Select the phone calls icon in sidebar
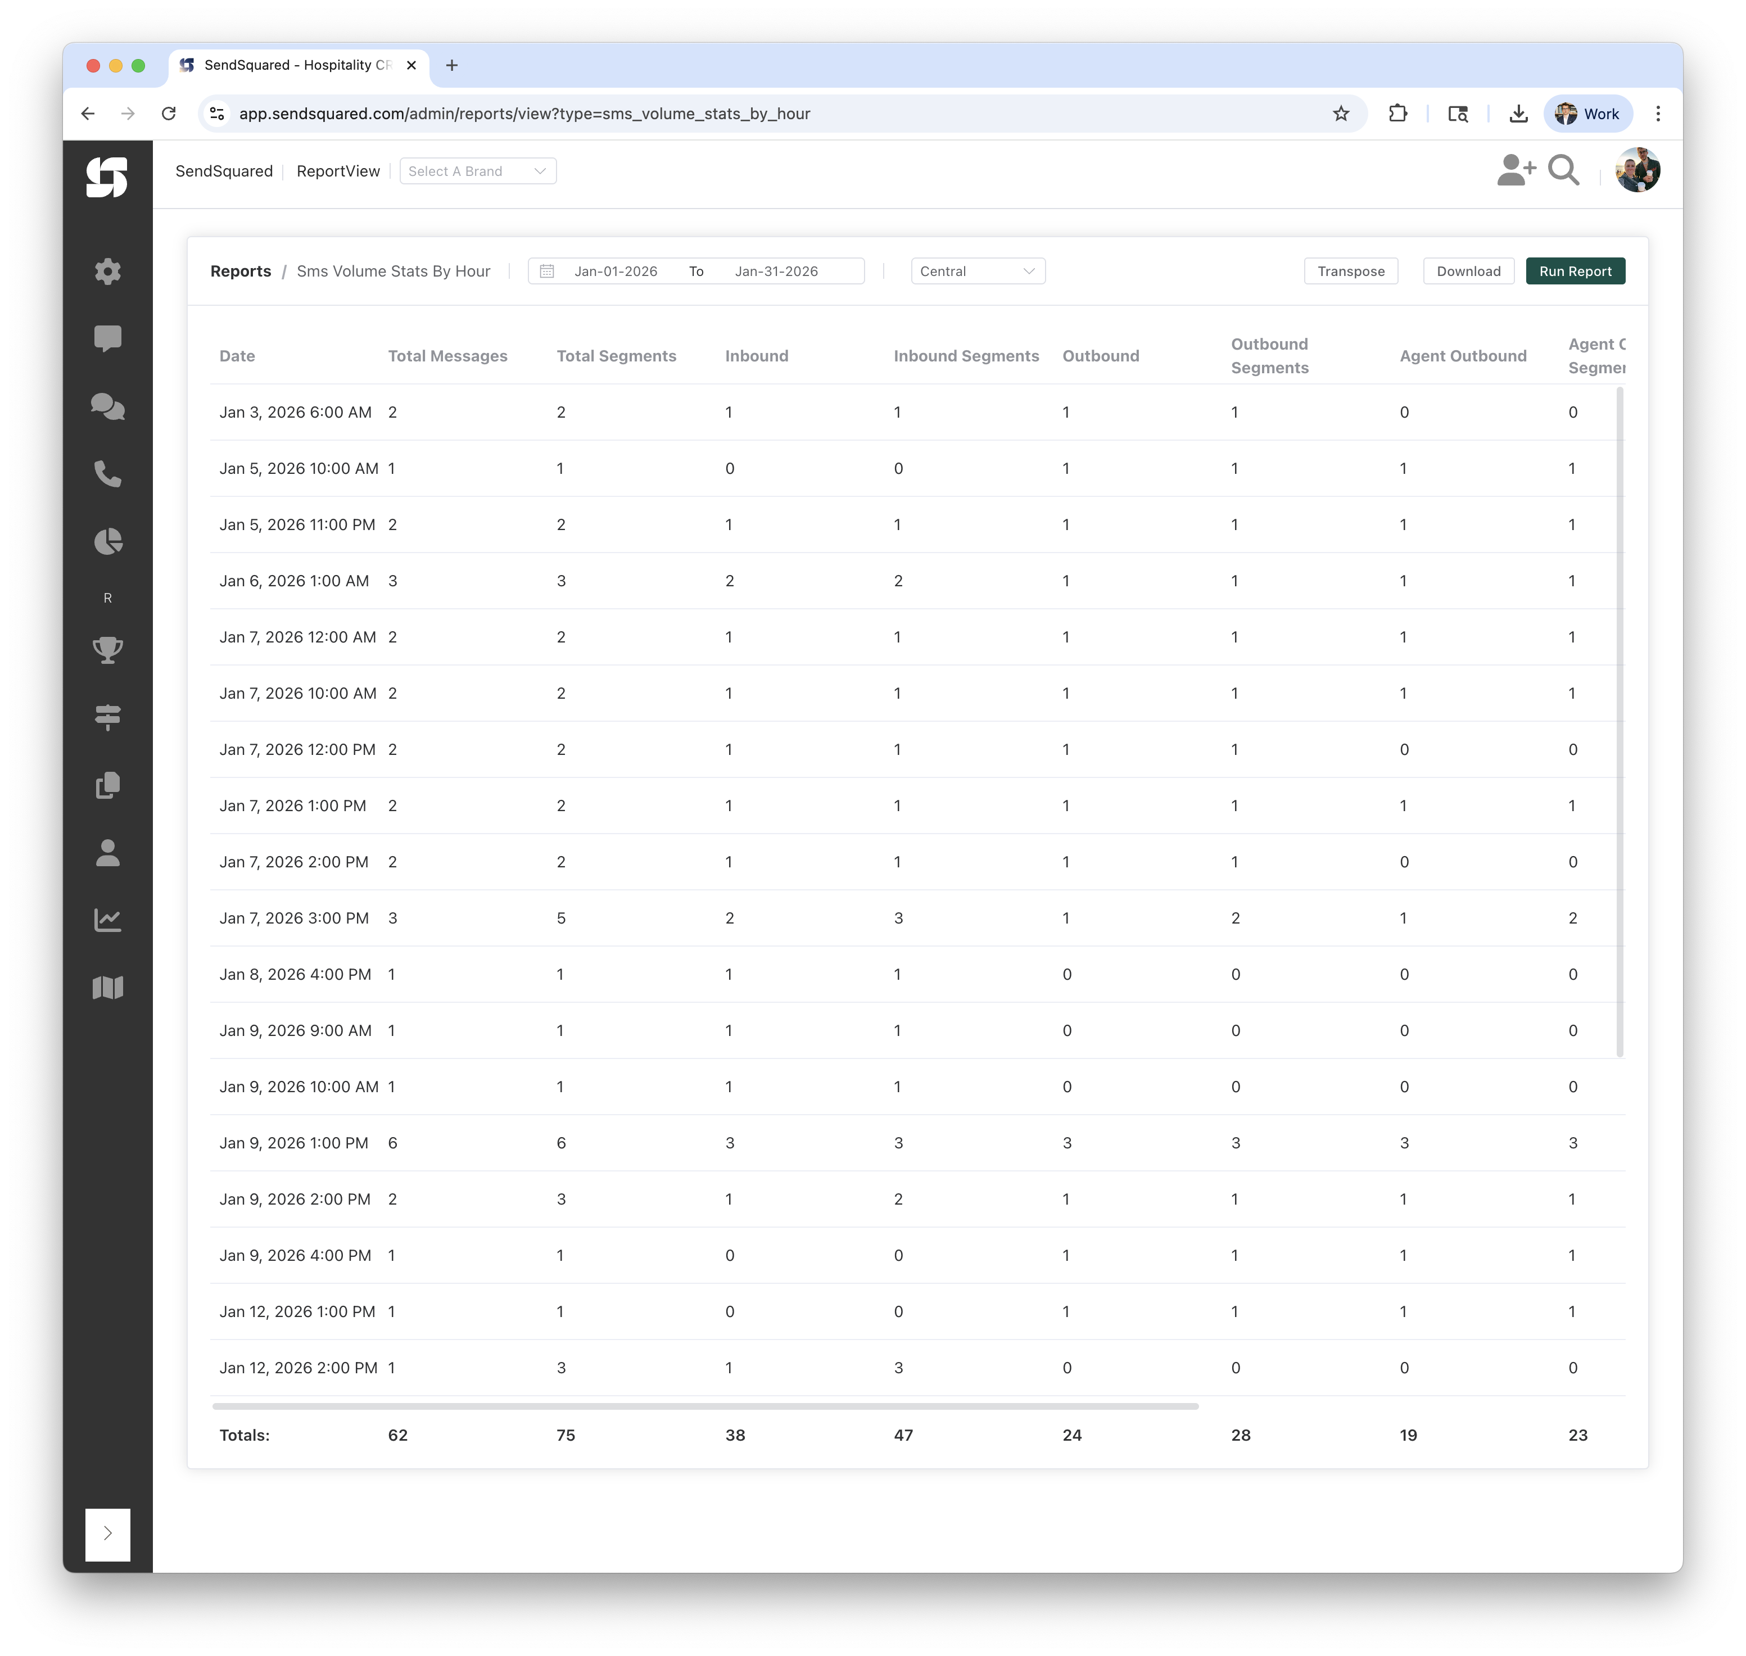The height and width of the screenshot is (1656, 1746). pos(108,476)
